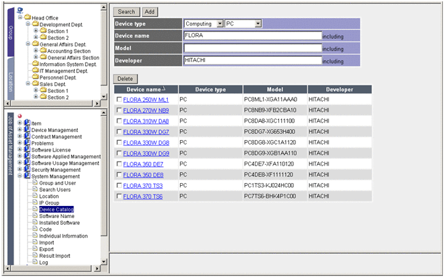Open the FLORA 330W DG8 link
This screenshot has width=445, height=278.
[x=146, y=143]
